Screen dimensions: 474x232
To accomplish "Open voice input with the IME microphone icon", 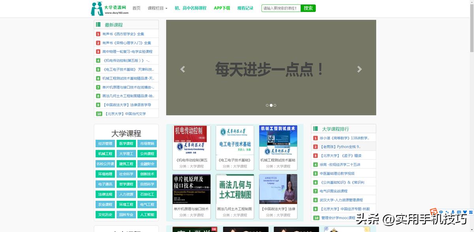I will click(453, 212).
